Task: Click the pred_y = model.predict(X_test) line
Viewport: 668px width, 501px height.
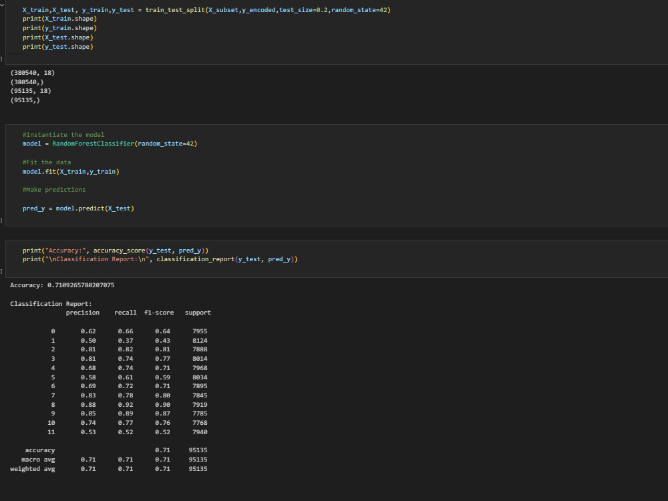Action: 78,208
